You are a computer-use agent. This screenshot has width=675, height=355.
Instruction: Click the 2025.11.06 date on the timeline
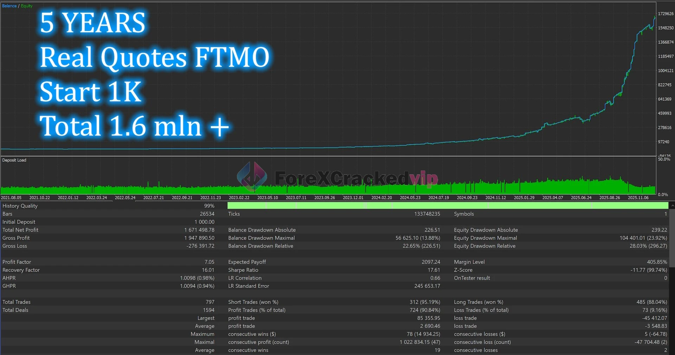tap(638, 198)
